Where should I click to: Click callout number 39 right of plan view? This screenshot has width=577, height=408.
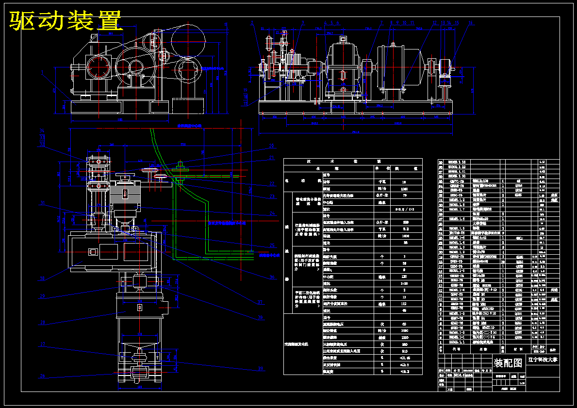261,369
